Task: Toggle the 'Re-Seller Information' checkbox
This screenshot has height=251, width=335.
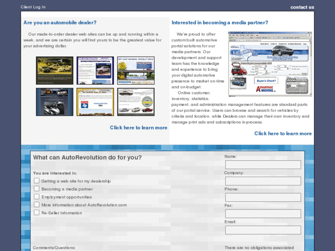Action: 36,212
